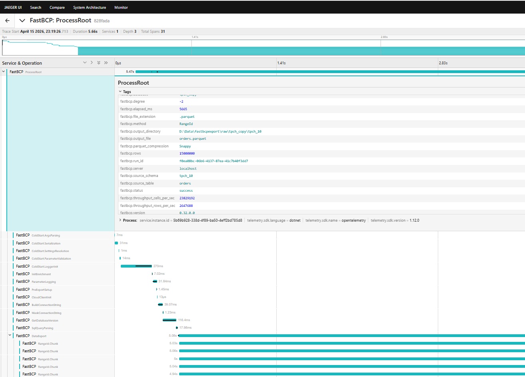The image size is (525, 377).
Task: Collapse the Tags section
Action: pos(125,91)
